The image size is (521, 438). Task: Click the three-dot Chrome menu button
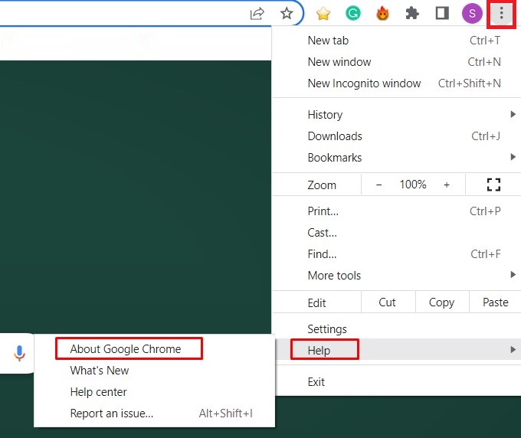click(x=501, y=14)
